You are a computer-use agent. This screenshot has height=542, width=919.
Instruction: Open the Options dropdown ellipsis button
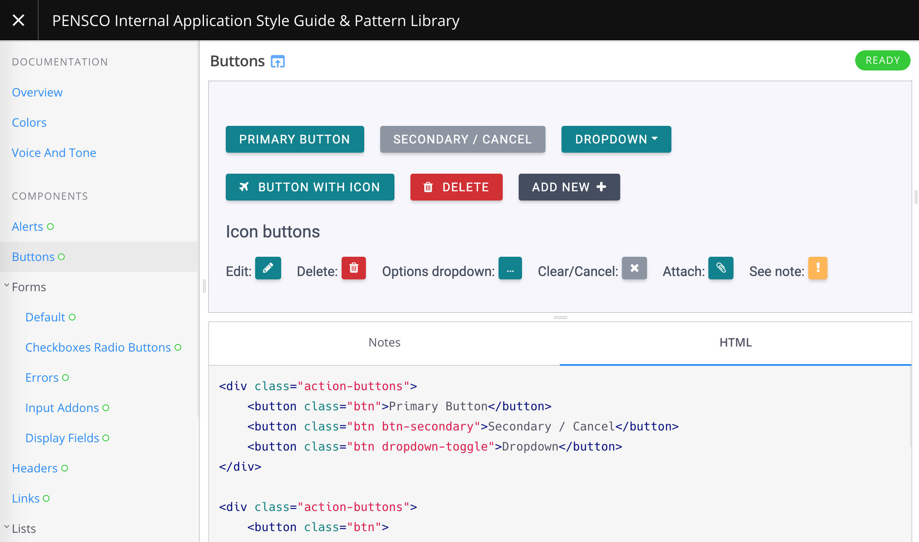(x=510, y=268)
